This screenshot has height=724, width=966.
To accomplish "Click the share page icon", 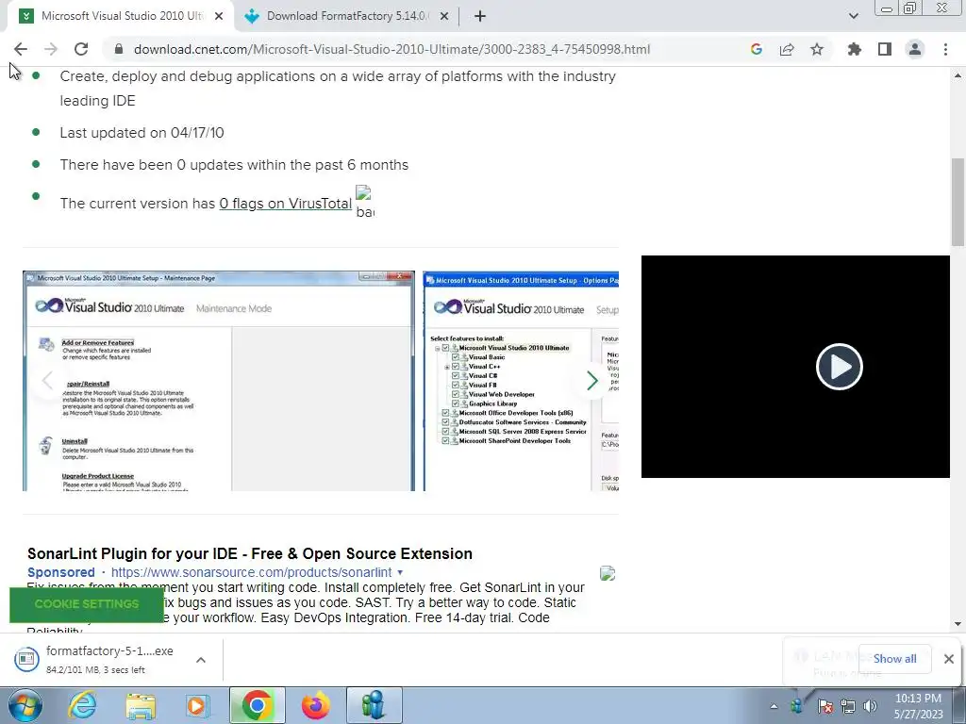I will point(787,49).
